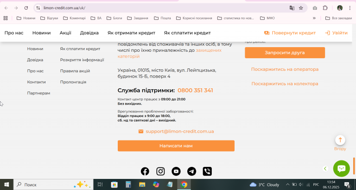Go forward in browser history
This screenshot has width=356, height=190.
click(16, 8)
